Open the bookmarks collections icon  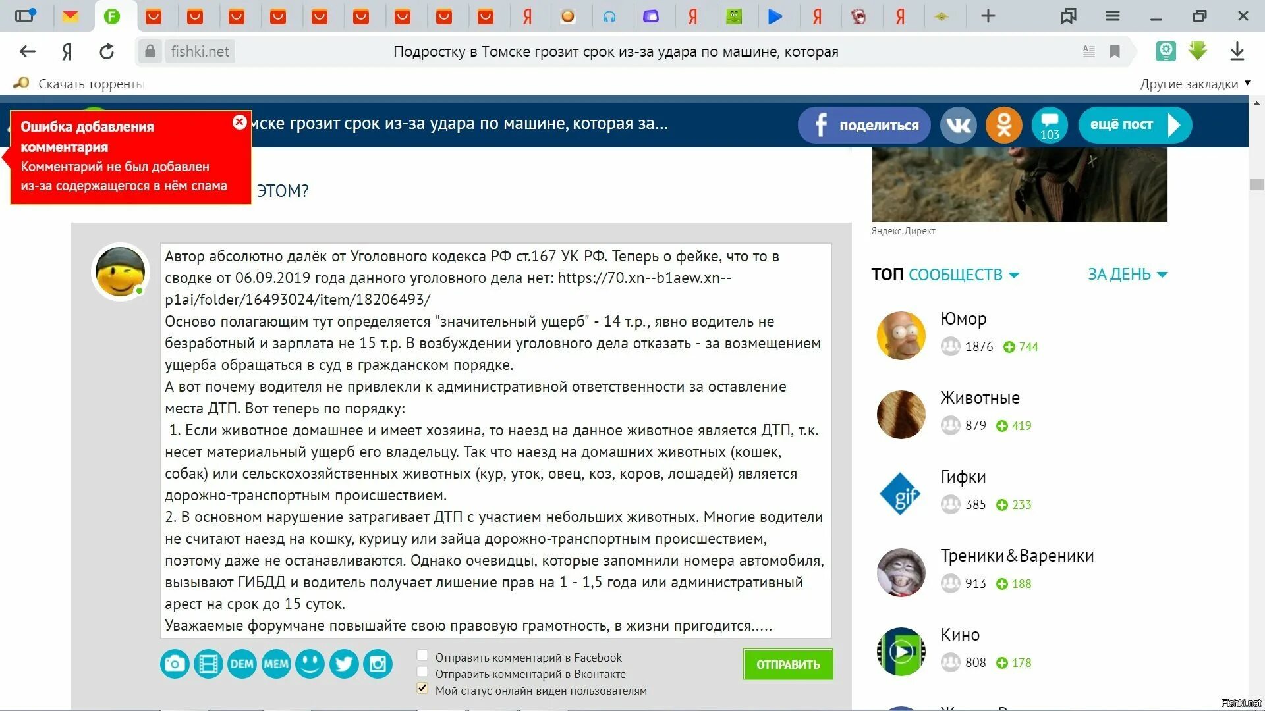point(1068,16)
